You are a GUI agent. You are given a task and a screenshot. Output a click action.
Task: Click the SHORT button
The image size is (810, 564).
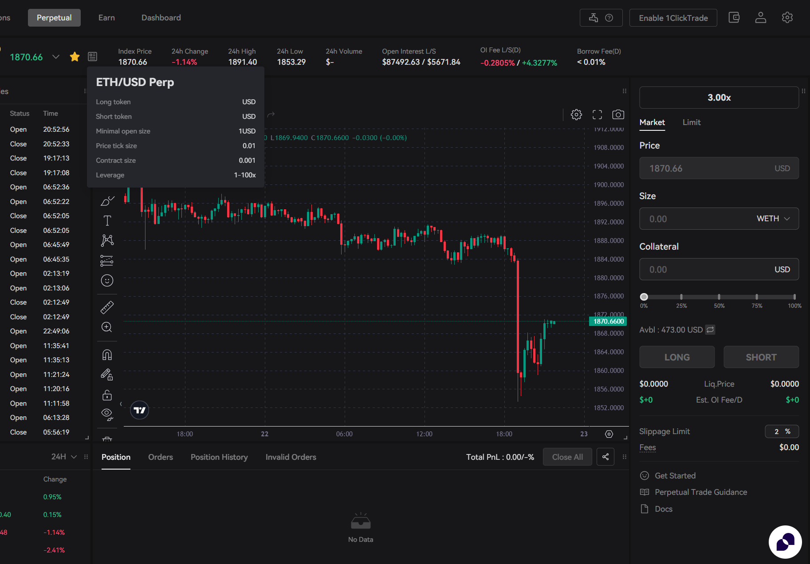761,357
